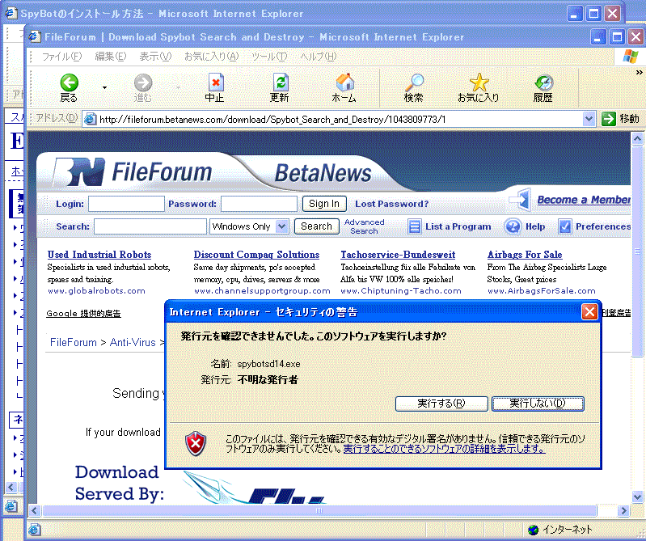Click the page icon in address bar
The image size is (646, 541).
(x=90, y=119)
